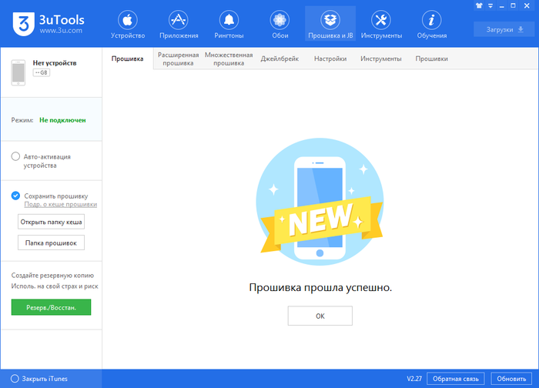Click the V2.27 version label
The image size is (539, 388).
414,379
